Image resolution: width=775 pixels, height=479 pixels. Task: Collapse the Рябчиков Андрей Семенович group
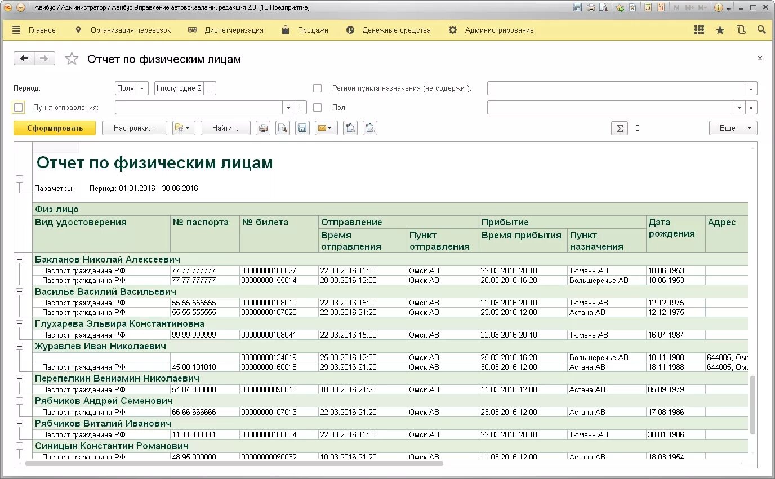tap(20, 401)
